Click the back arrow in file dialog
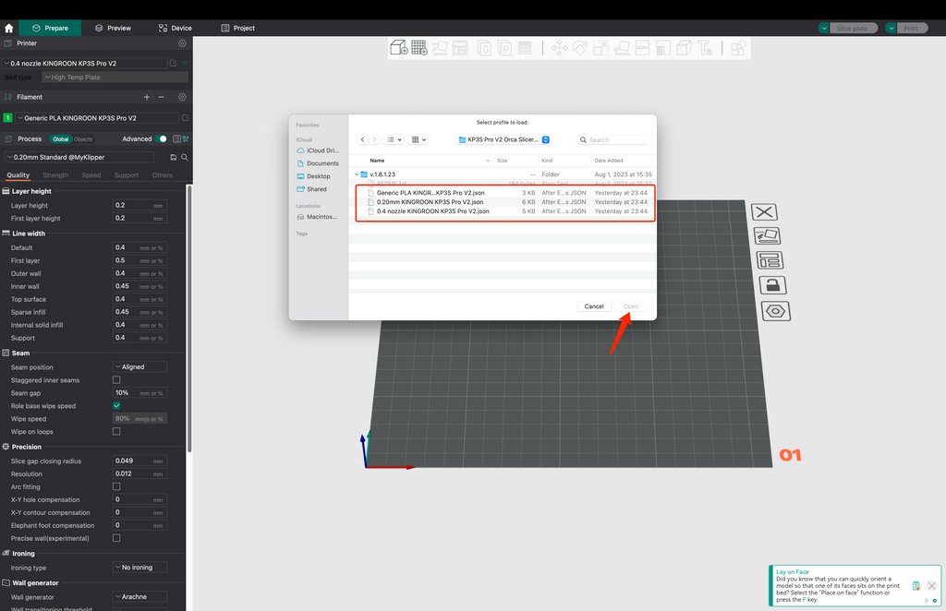 [x=363, y=139]
